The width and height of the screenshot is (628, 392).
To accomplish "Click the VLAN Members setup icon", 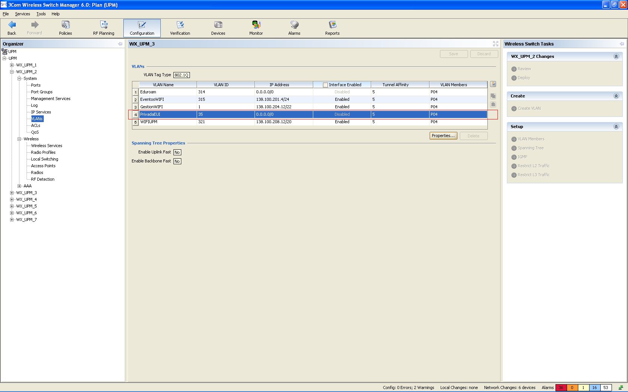I will [514, 139].
